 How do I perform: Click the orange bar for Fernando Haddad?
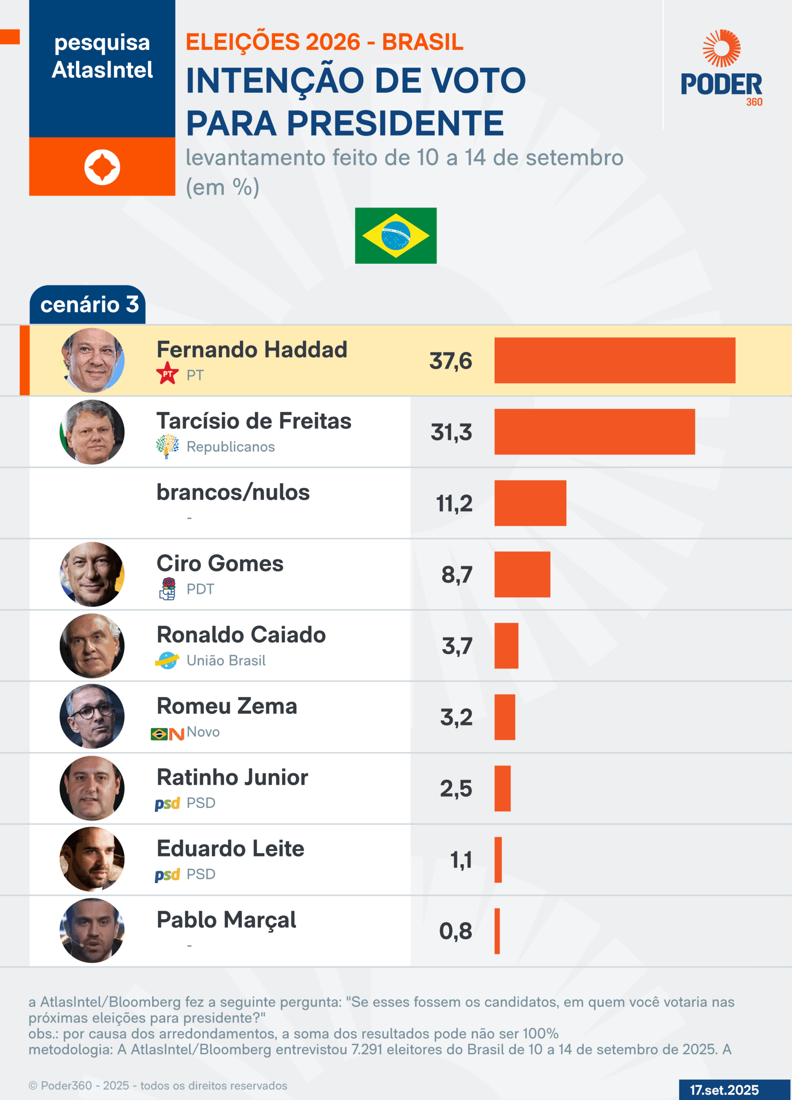[x=615, y=361]
